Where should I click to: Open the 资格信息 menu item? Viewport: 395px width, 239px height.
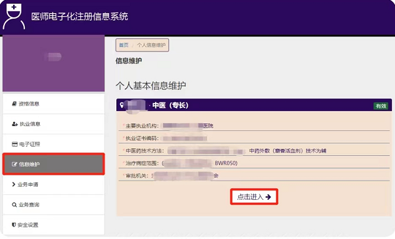pos(53,104)
